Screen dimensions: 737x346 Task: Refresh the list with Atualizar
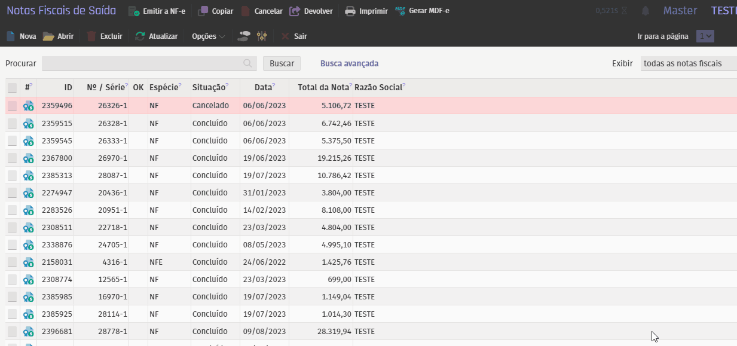[x=157, y=36]
